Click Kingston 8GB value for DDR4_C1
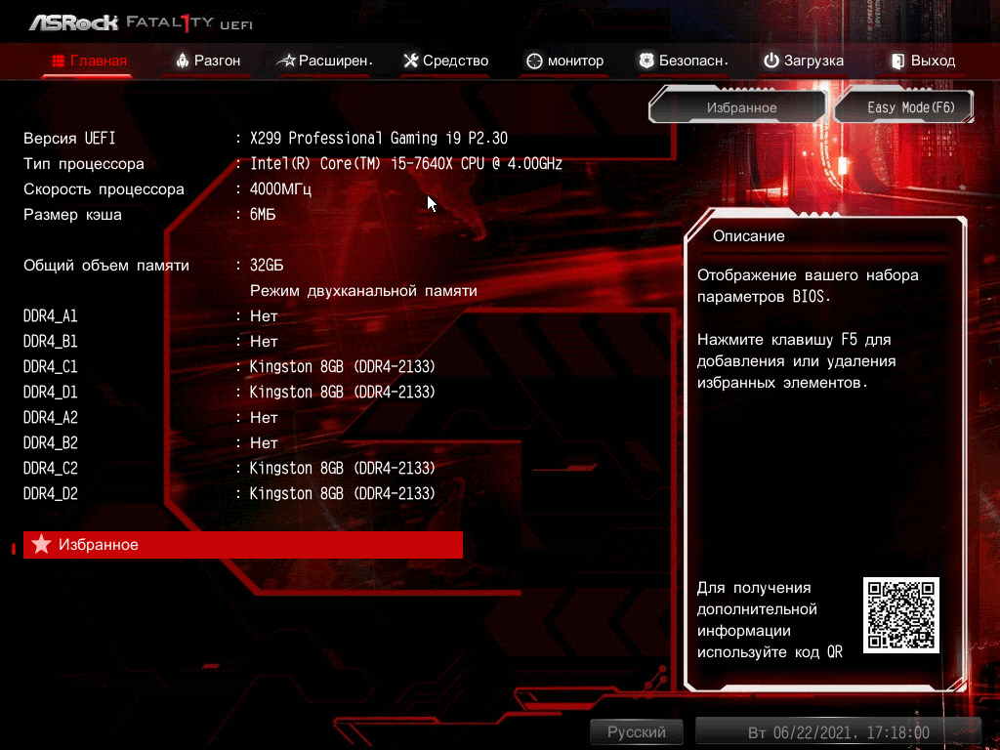Viewport: 1000px width, 750px height. tap(343, 367)
